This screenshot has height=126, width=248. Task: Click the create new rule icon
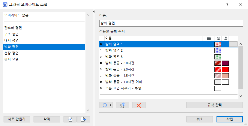(124, 105)
